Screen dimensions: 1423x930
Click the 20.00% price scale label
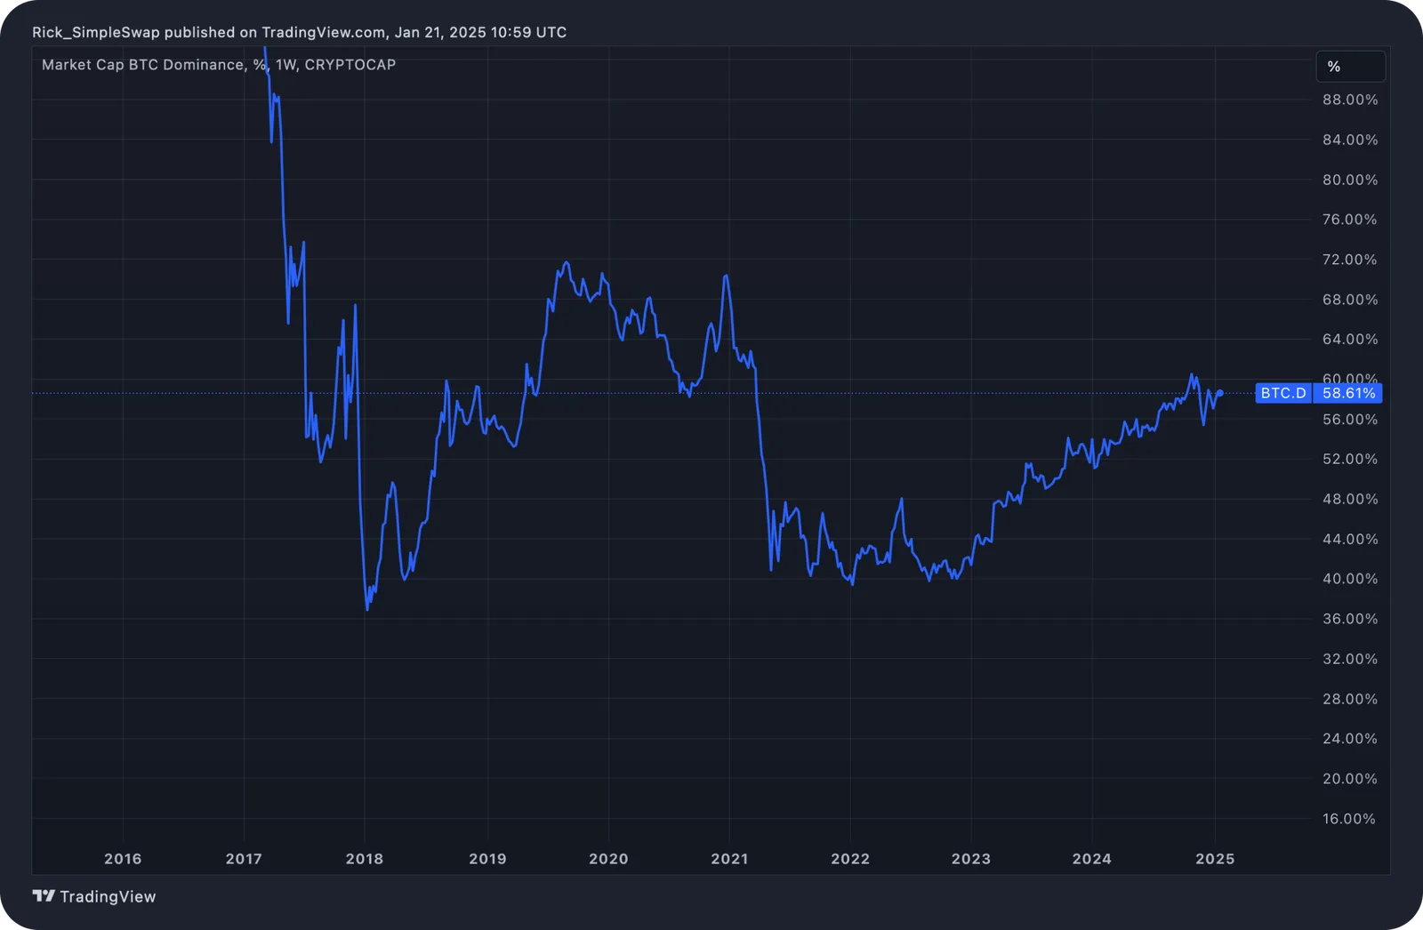point(1350,779)
